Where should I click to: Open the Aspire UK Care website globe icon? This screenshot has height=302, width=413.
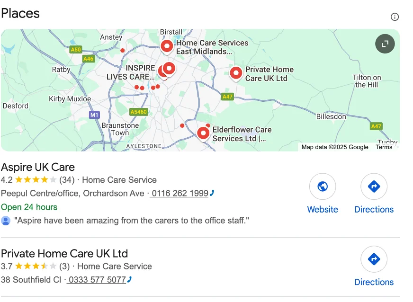click(x=323, y=187)
